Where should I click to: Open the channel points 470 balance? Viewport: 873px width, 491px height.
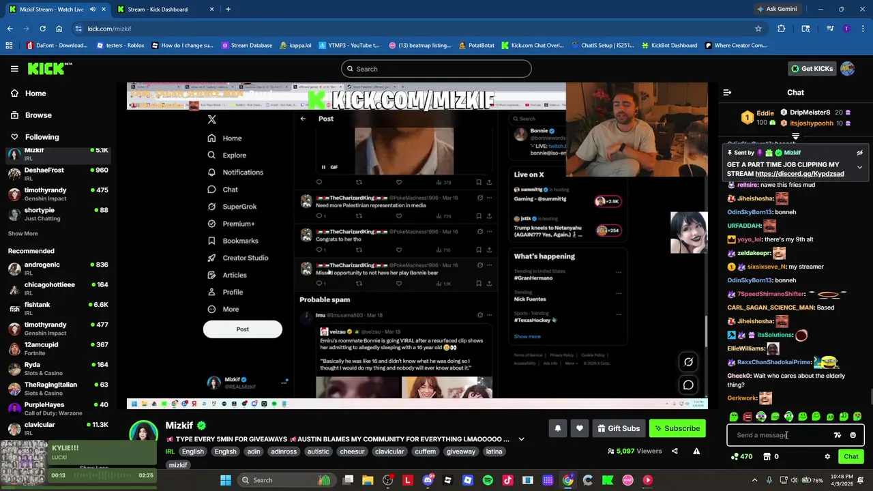coord(741,457)
